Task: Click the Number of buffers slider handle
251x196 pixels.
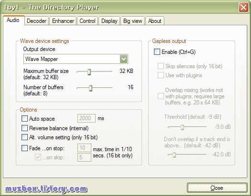Action: tap(91, 88)
